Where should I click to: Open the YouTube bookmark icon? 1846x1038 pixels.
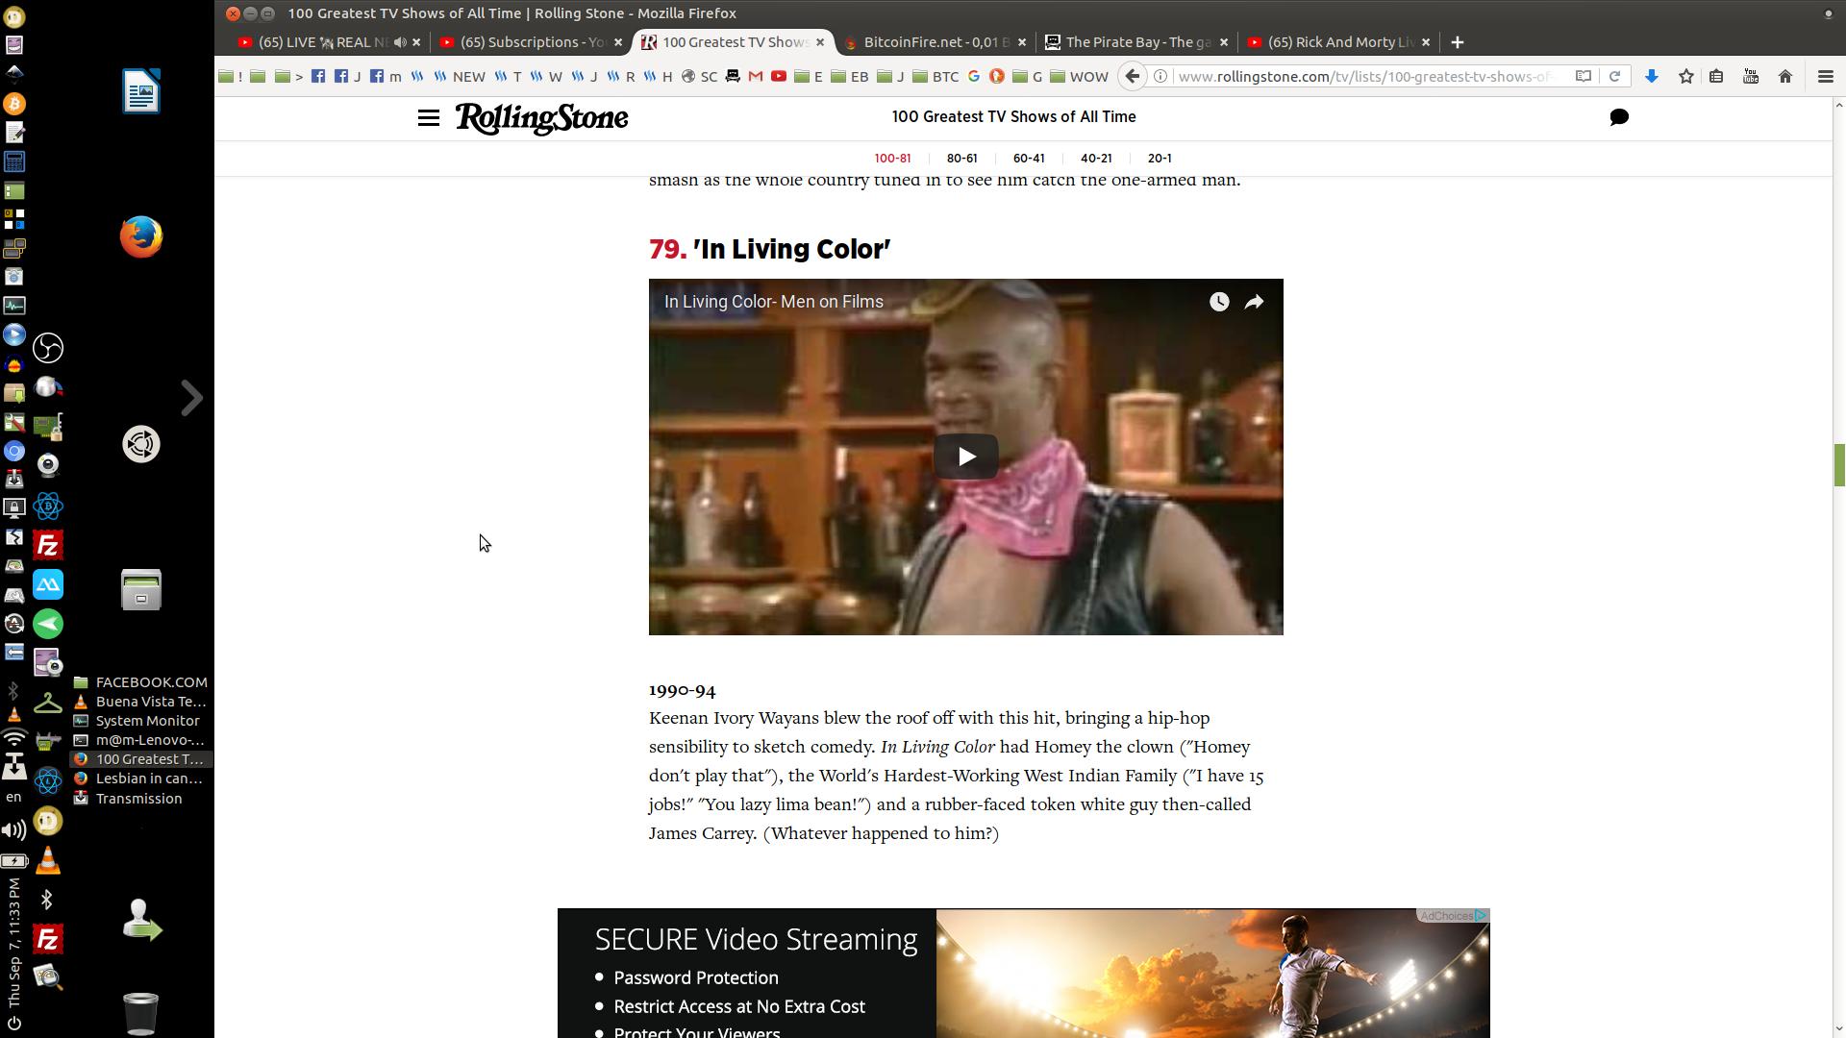[x=779, y=77]
